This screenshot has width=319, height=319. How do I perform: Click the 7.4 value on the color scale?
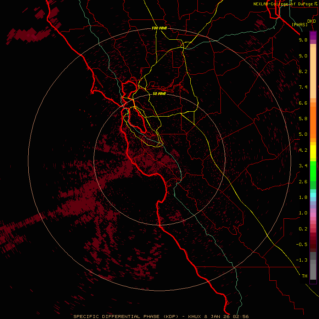tap(303, 87)
